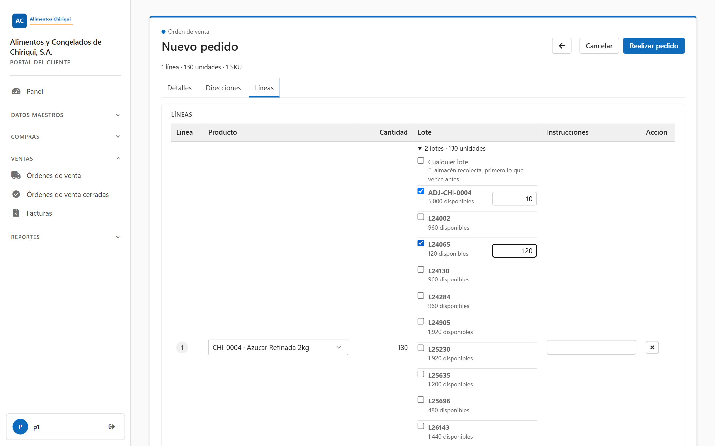Click the back arrow button
This screenshot has width=715, height=446.
click(561, 46)
